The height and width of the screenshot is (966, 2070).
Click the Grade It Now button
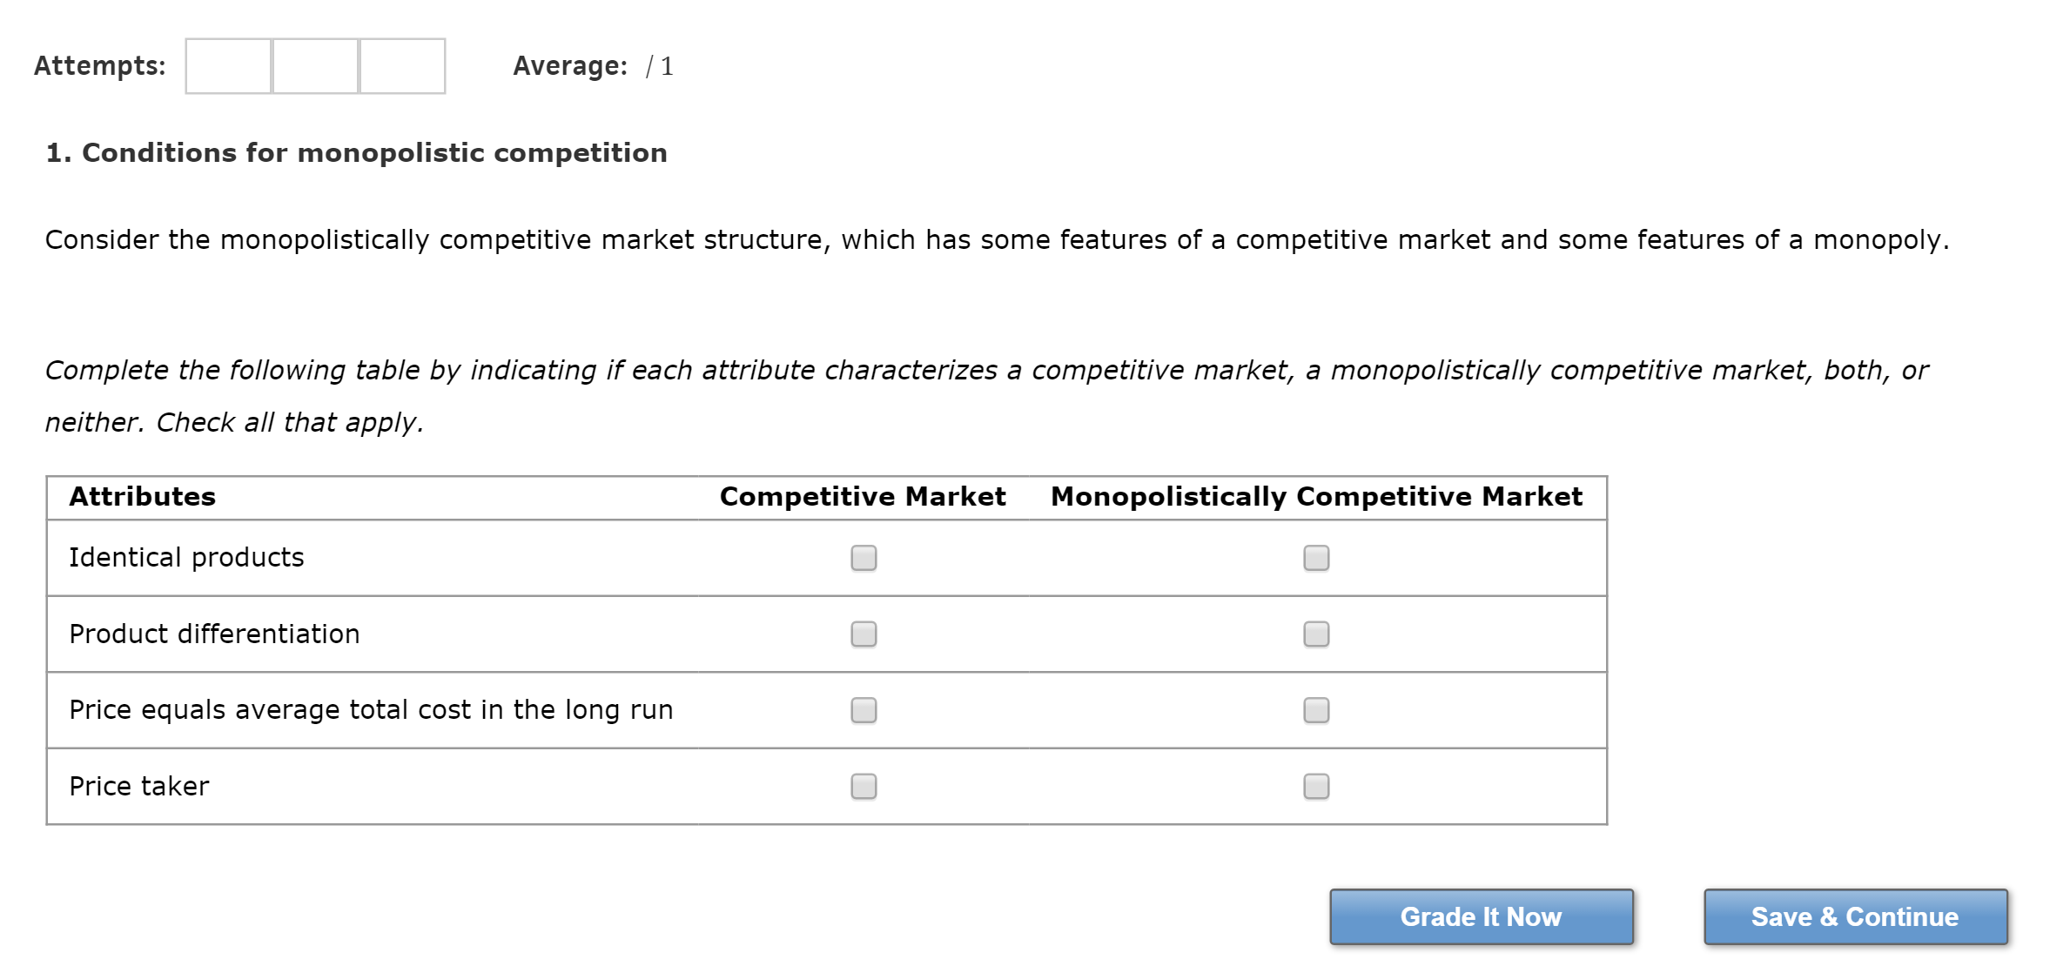[1481, 916]
